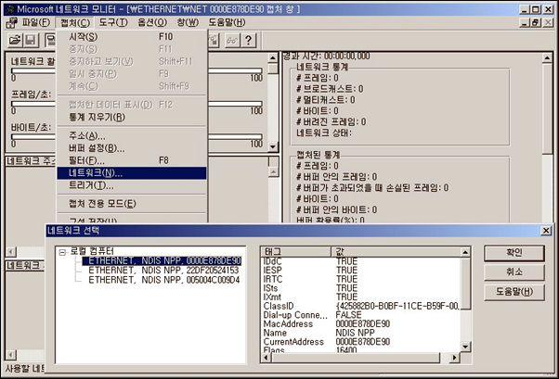Choose 주소(A)... menu entry

coord(132,135)
